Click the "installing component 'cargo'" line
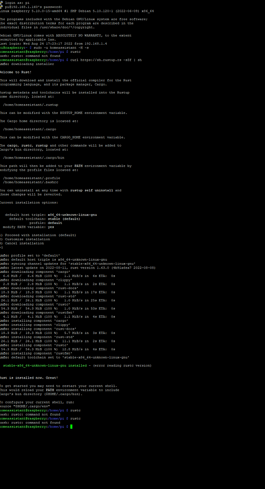The height and width of the screenshot is (489, 265). pos(34,321)
